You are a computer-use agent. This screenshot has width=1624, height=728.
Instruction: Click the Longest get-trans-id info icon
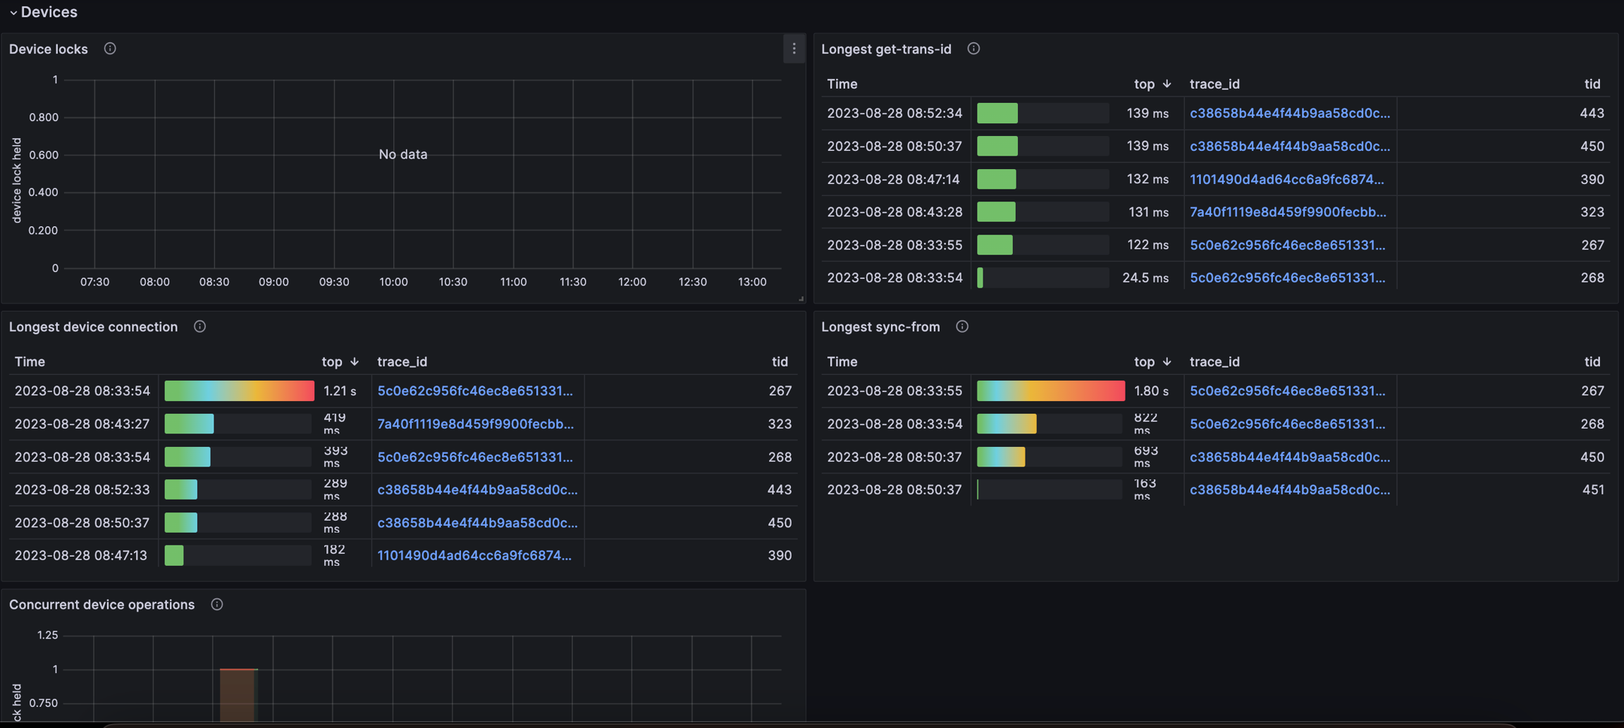click(973, 49)
